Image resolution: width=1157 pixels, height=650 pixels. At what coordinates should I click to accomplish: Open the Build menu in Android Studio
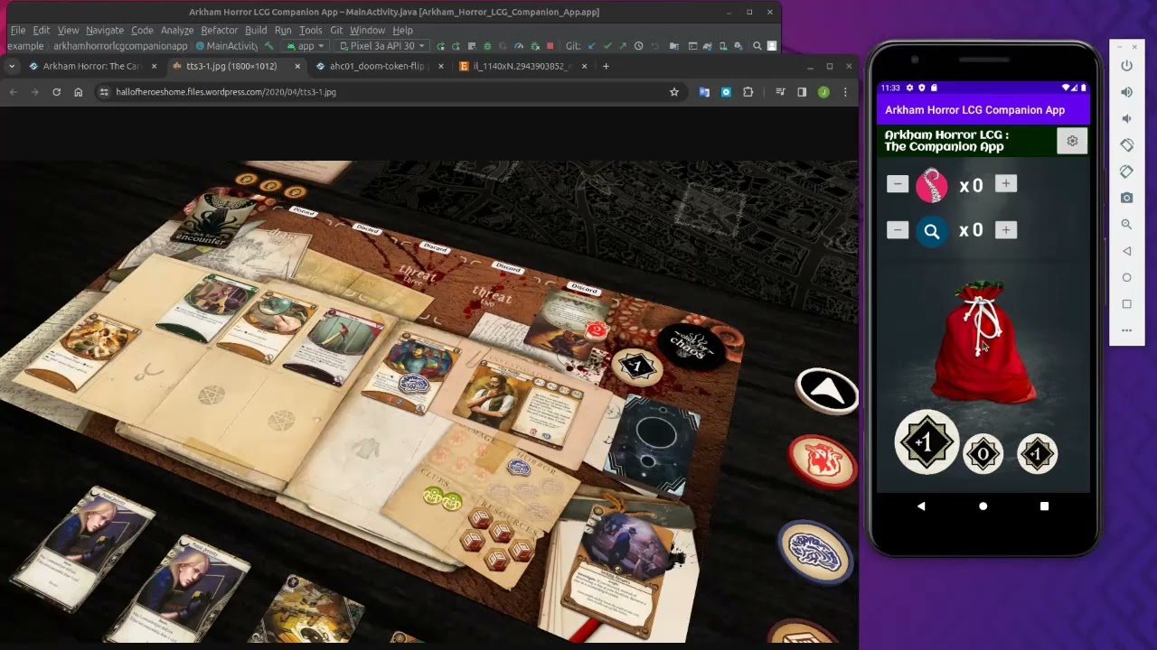click(x=256, y=30)
